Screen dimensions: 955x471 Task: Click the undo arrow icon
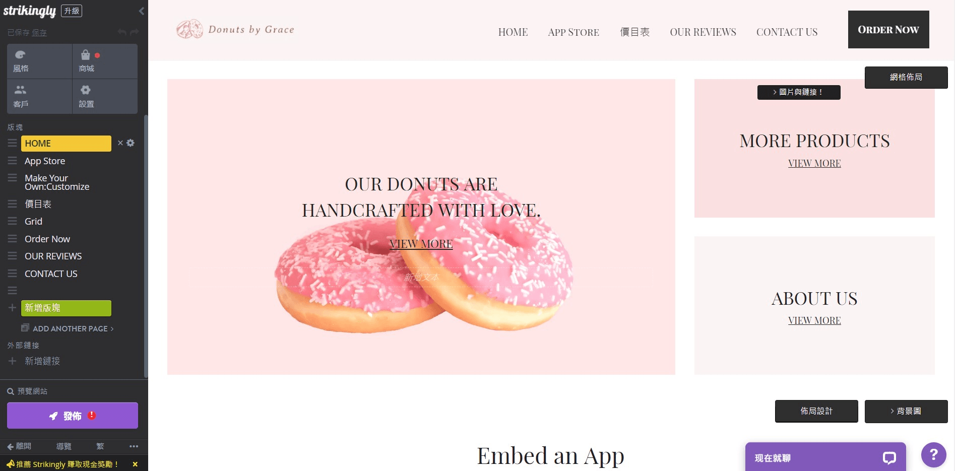click(122, 32)
